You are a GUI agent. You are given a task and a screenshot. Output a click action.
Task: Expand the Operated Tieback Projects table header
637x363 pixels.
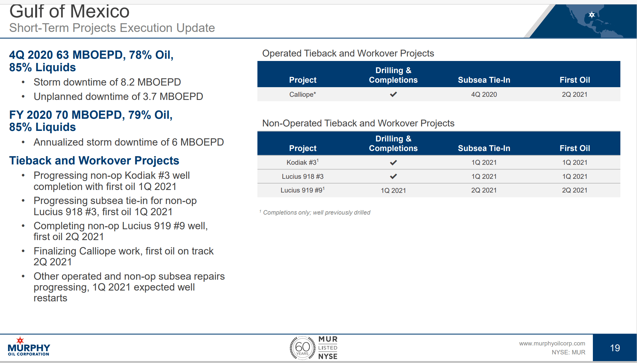pos(438,74)
